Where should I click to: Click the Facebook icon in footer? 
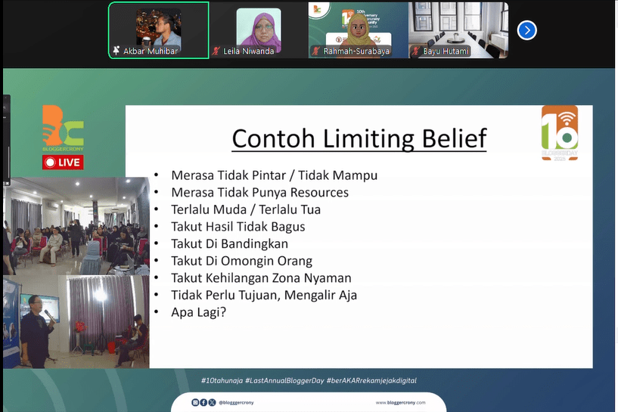click(x=203, y=402)
